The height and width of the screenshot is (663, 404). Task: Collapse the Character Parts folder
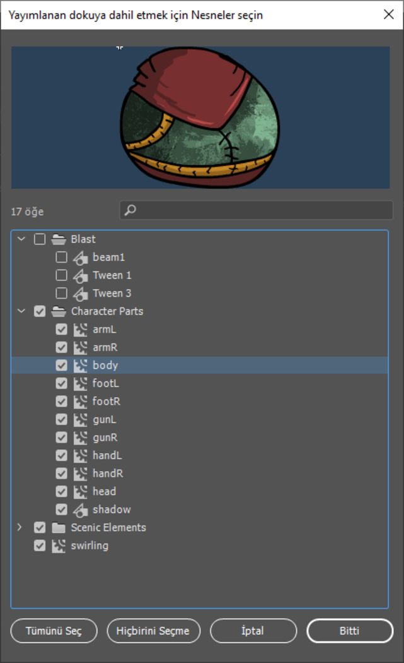click(x=21, y=311)
